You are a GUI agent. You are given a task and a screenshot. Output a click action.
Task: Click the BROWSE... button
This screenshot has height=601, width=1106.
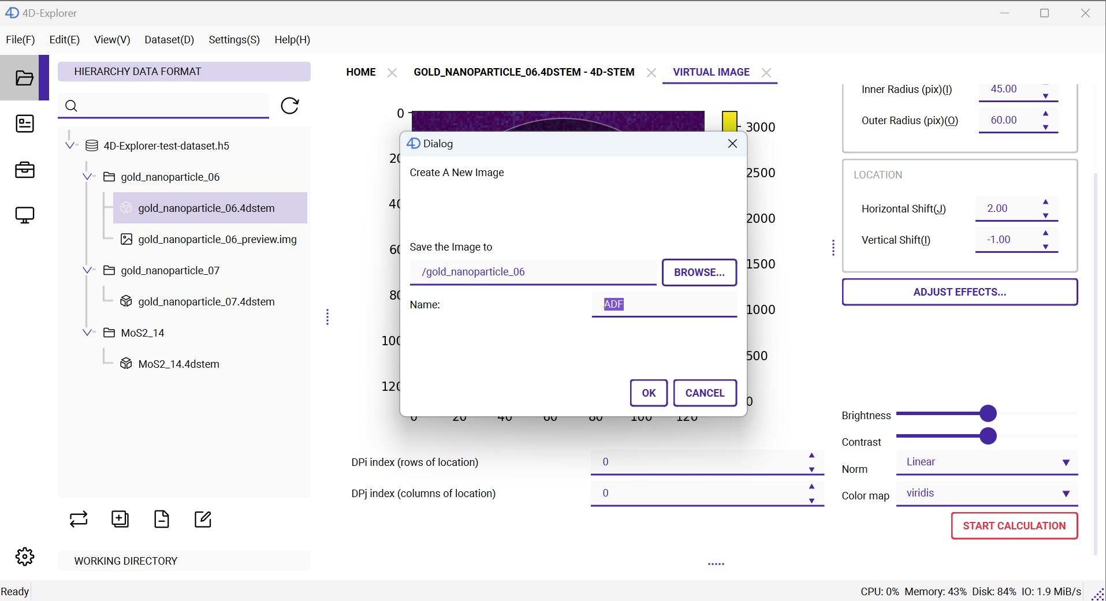coord(699,272)
